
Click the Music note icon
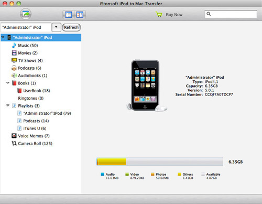pos(14,45)
